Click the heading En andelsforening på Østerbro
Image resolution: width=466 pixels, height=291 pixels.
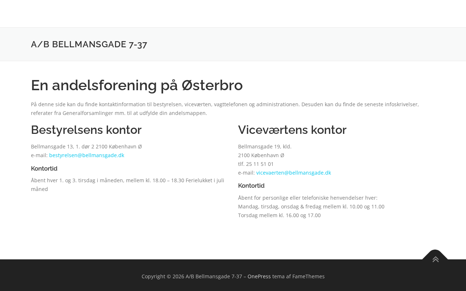click(137, 85)
